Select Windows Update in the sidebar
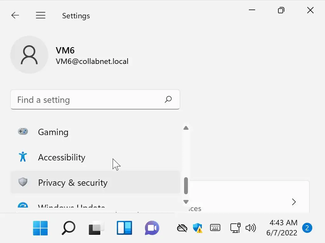325x243 pixels. (x=71, y=208)
